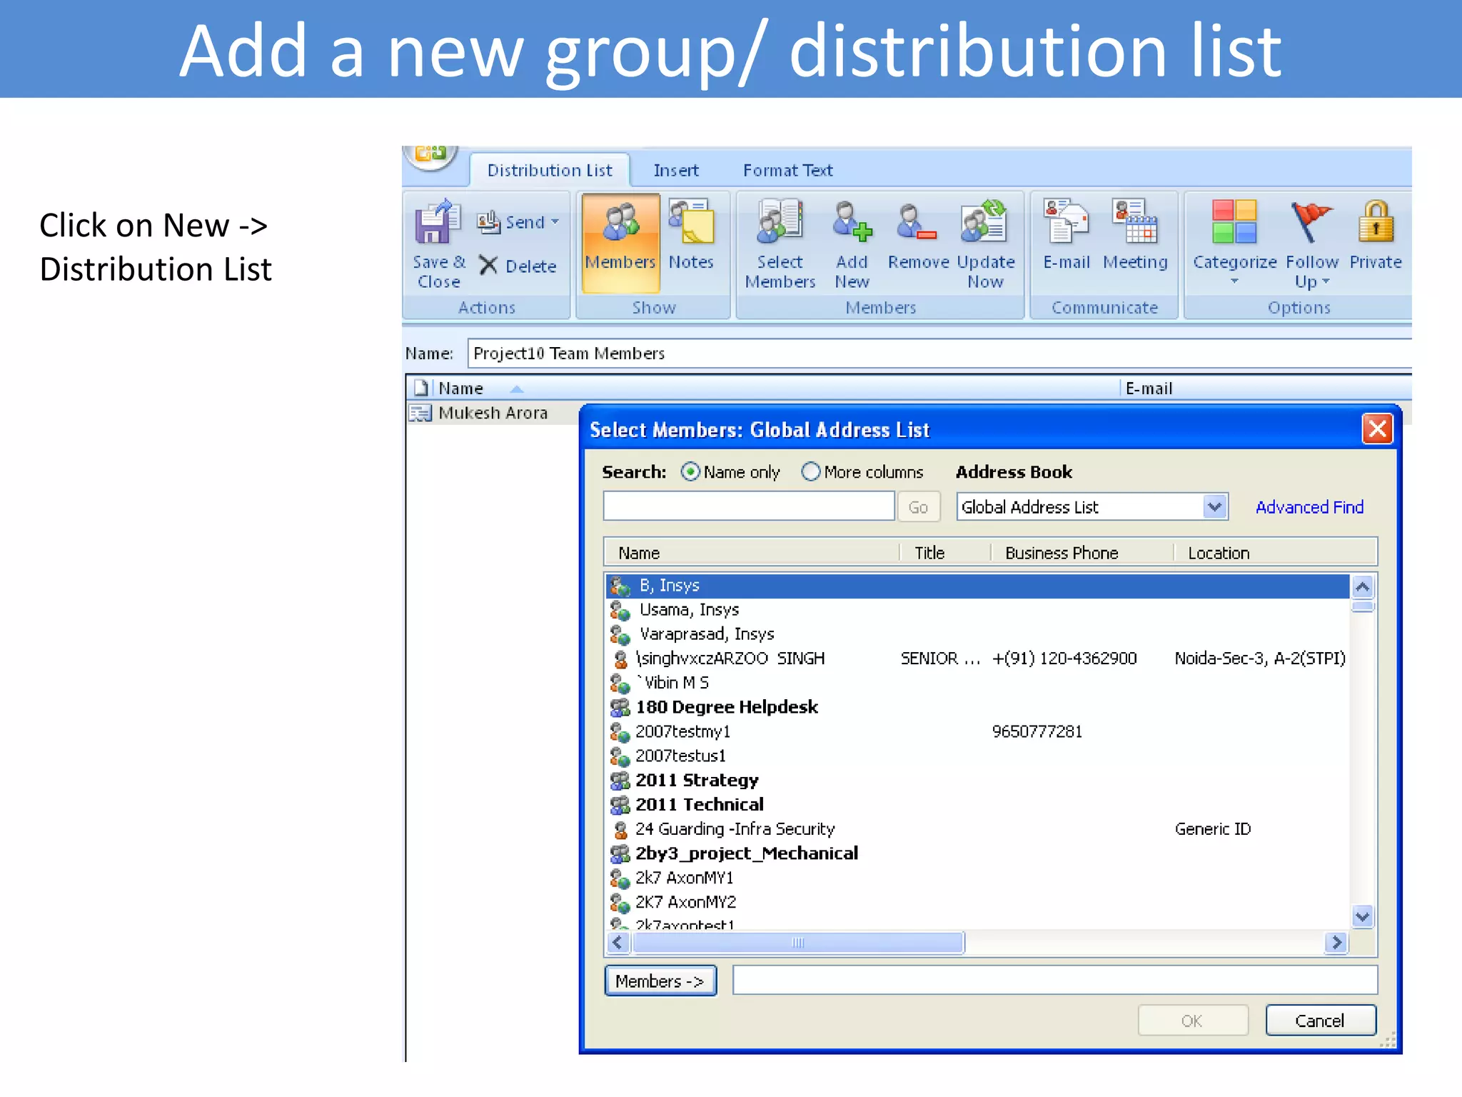Click the Cancel button
The height and width of the screenshot is (1097, 1462).
point(1320,1021)
